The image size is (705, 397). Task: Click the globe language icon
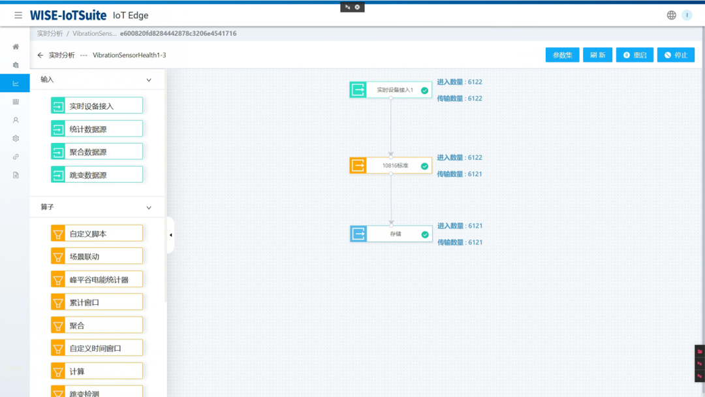tap(671, 15)
